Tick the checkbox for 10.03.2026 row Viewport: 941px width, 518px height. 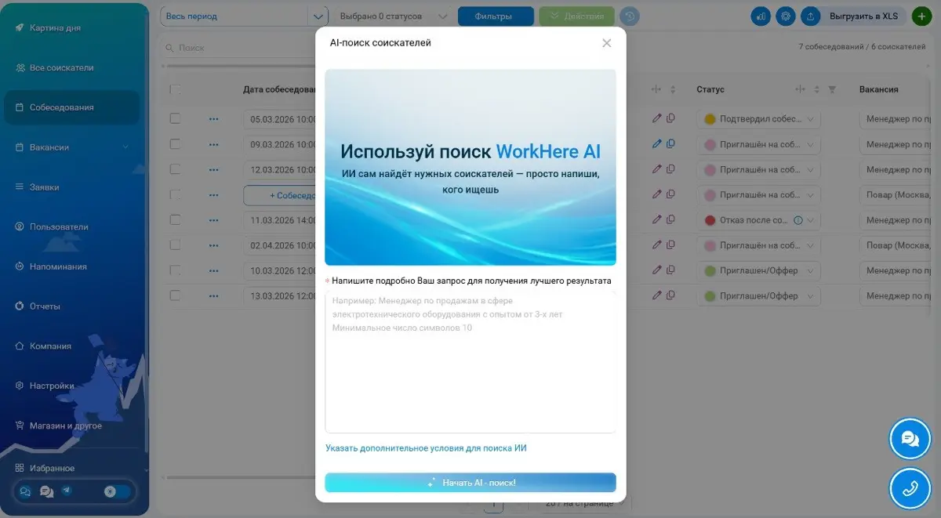click(x=175, y=270)
